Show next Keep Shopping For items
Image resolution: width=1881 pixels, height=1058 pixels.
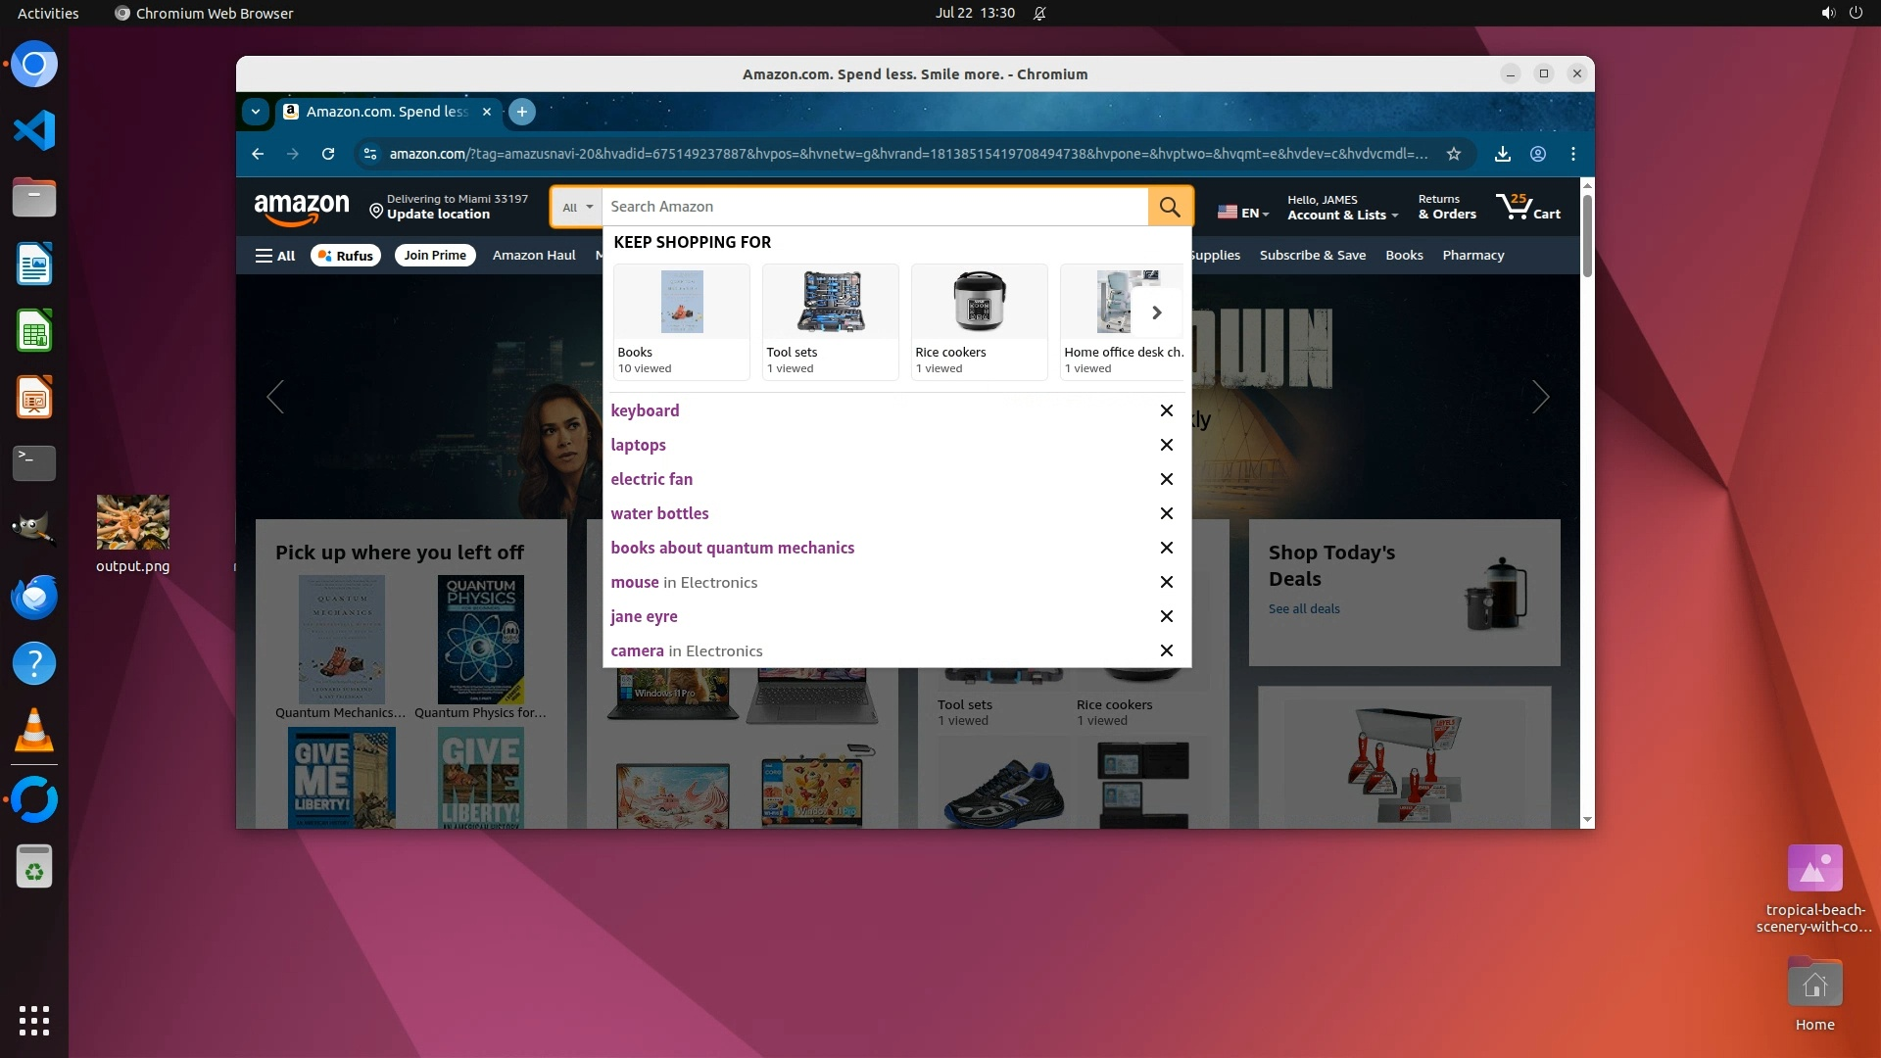tap(1156, 313)
